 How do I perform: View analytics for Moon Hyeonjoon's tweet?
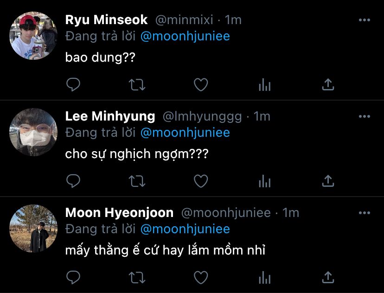pyautogui.click(x=264, y=278)
